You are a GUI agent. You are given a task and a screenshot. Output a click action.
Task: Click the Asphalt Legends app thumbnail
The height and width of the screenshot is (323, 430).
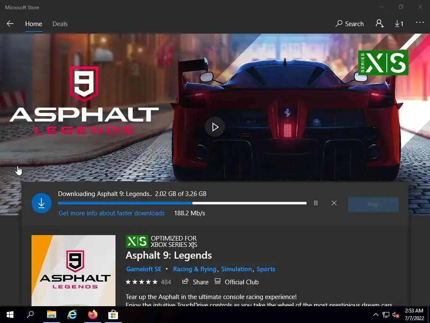click(73, 270)
